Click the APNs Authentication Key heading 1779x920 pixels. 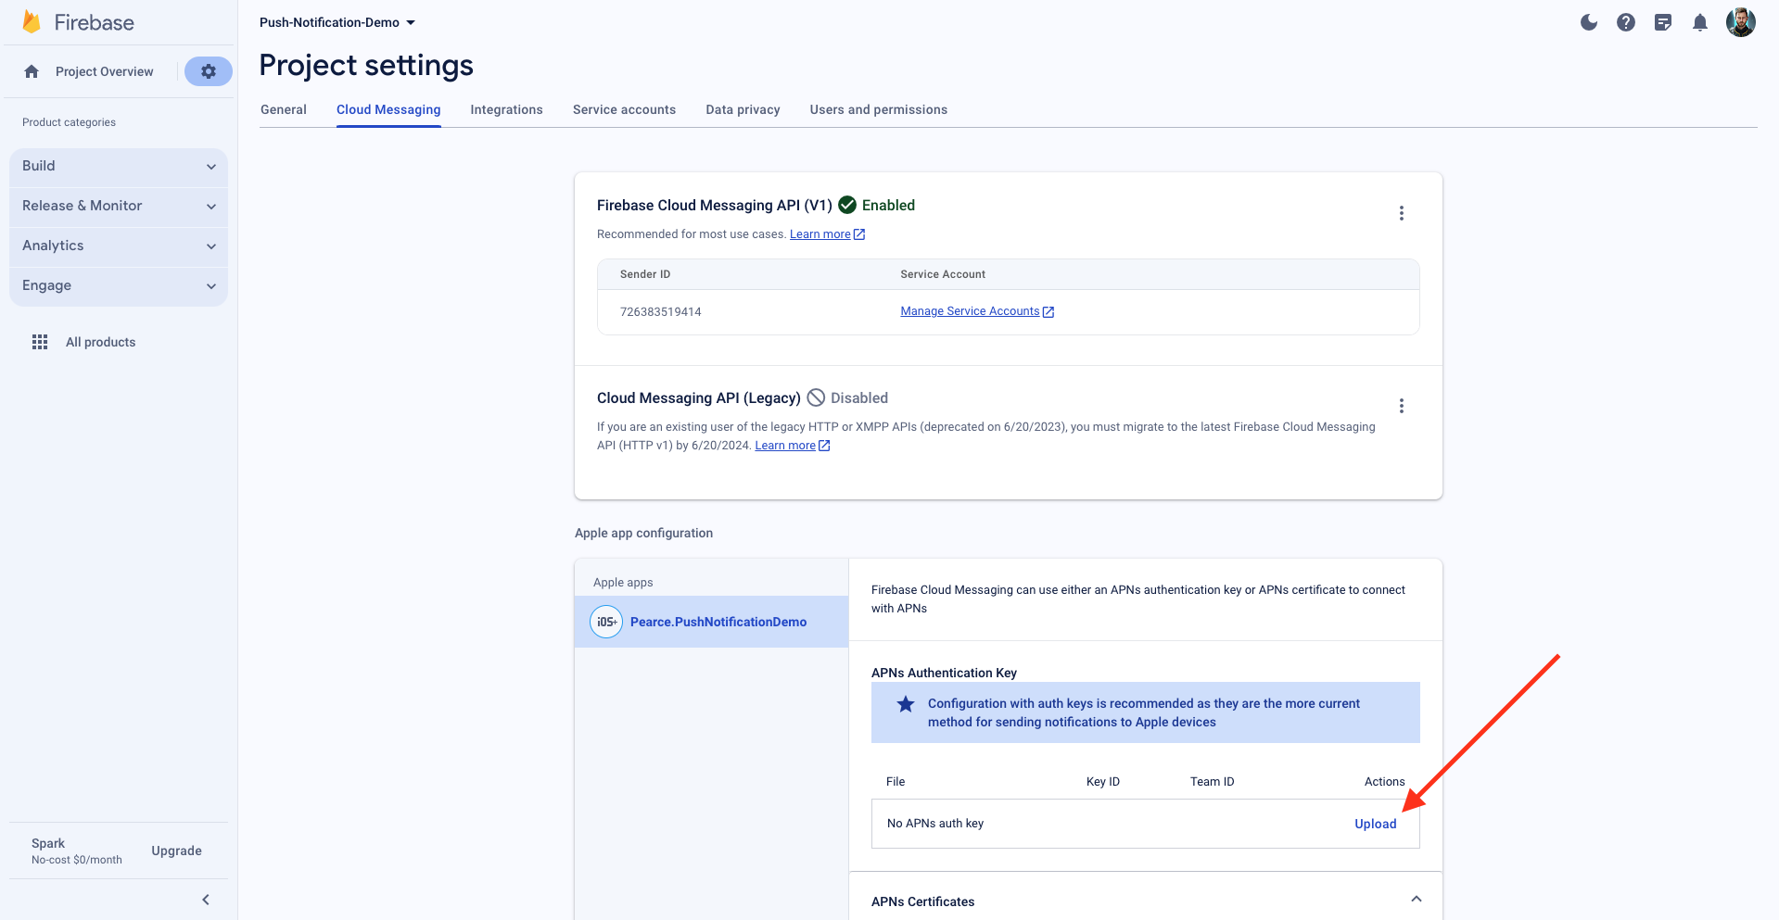(944, 673)
